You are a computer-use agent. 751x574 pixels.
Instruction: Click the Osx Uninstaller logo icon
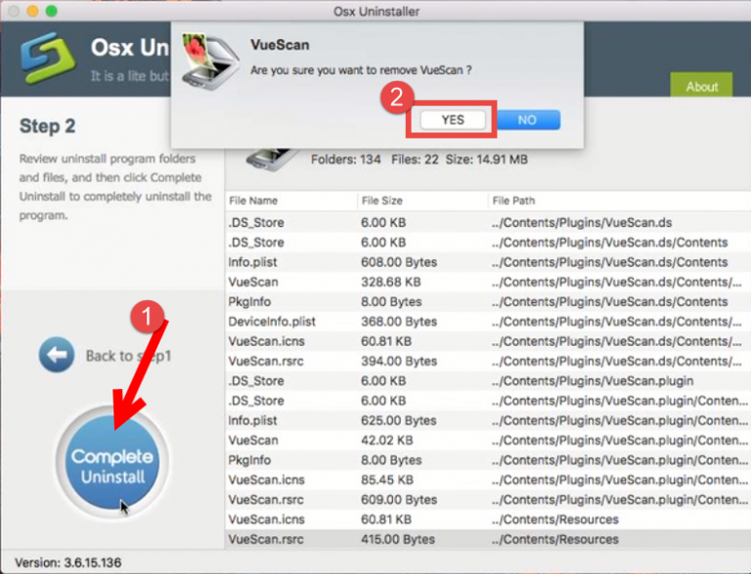tap(47, 58)
